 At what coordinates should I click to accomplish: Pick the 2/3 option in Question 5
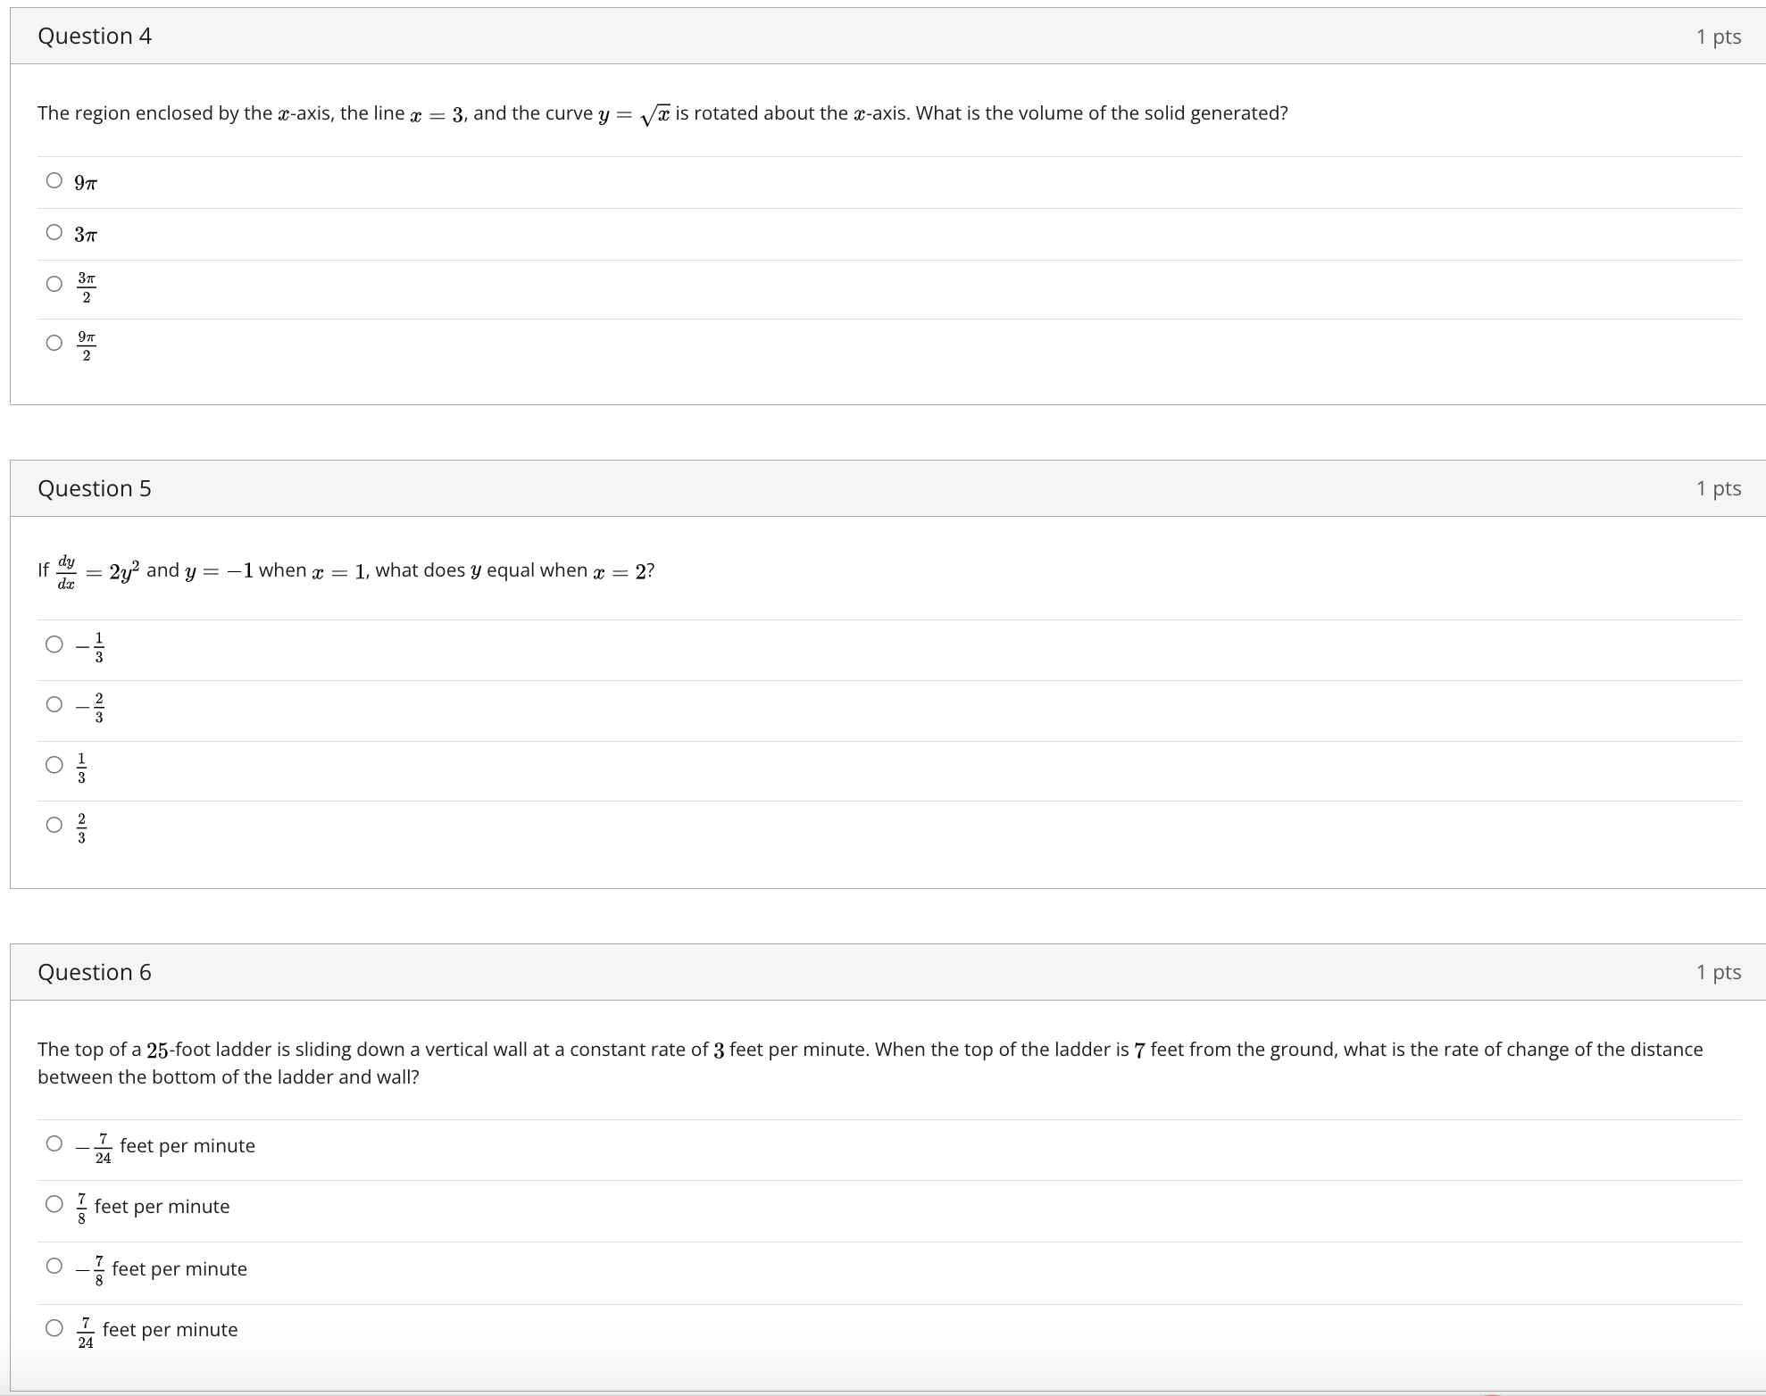52,826
